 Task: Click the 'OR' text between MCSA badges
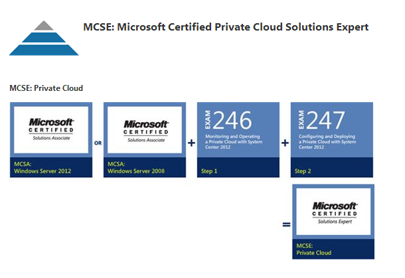coord(98,143)
